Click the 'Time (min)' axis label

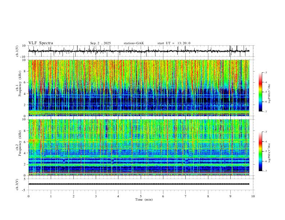pyautogui.click(x=144, y=200)
